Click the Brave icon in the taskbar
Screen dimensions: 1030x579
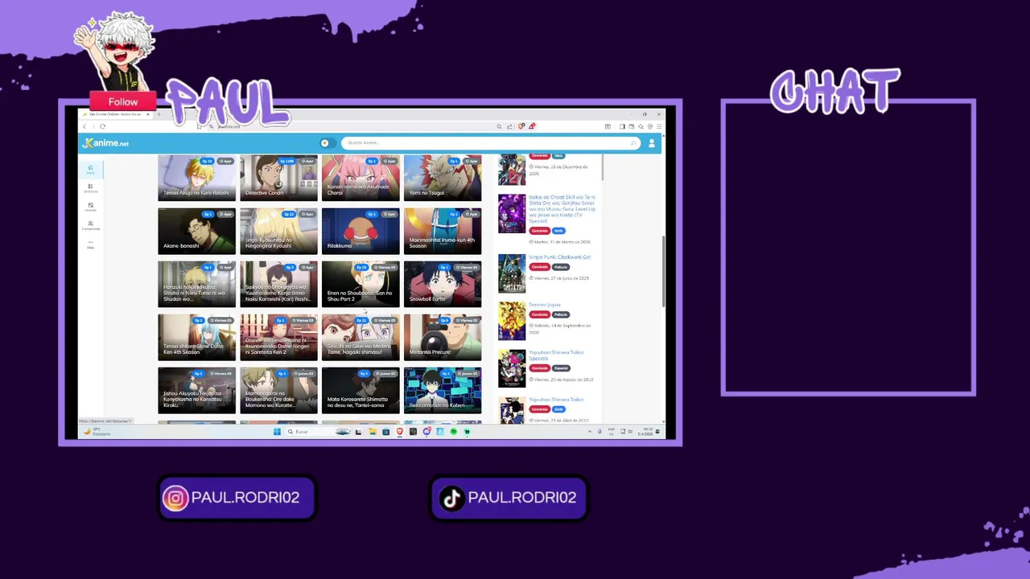[x=399, y=432]
